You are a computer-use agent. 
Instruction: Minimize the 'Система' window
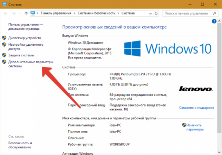[x=190, y=4]
